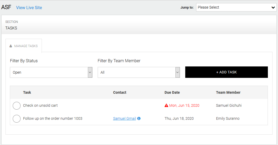Open the "Follow up on the order number 1003" task
Viewport: 278px width, 145px height.
coord(52,118)
